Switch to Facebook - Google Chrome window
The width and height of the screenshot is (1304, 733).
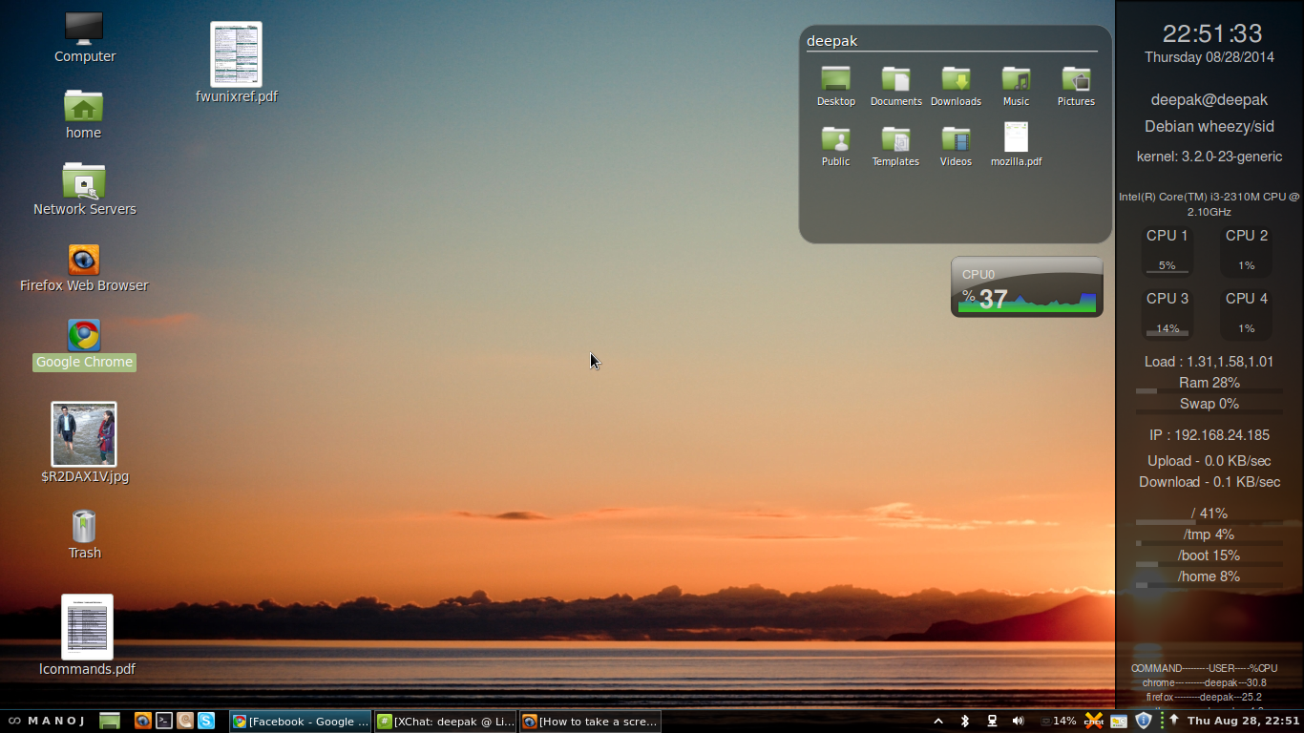pos(300,722)
